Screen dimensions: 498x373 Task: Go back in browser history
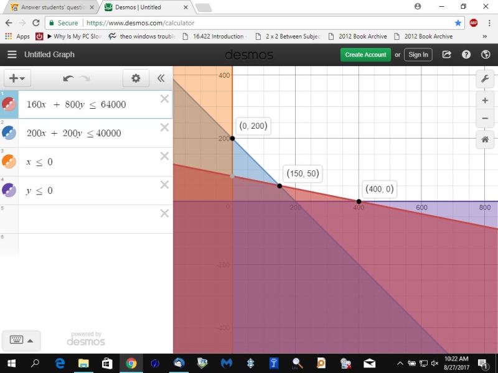[x=9, y=23]
